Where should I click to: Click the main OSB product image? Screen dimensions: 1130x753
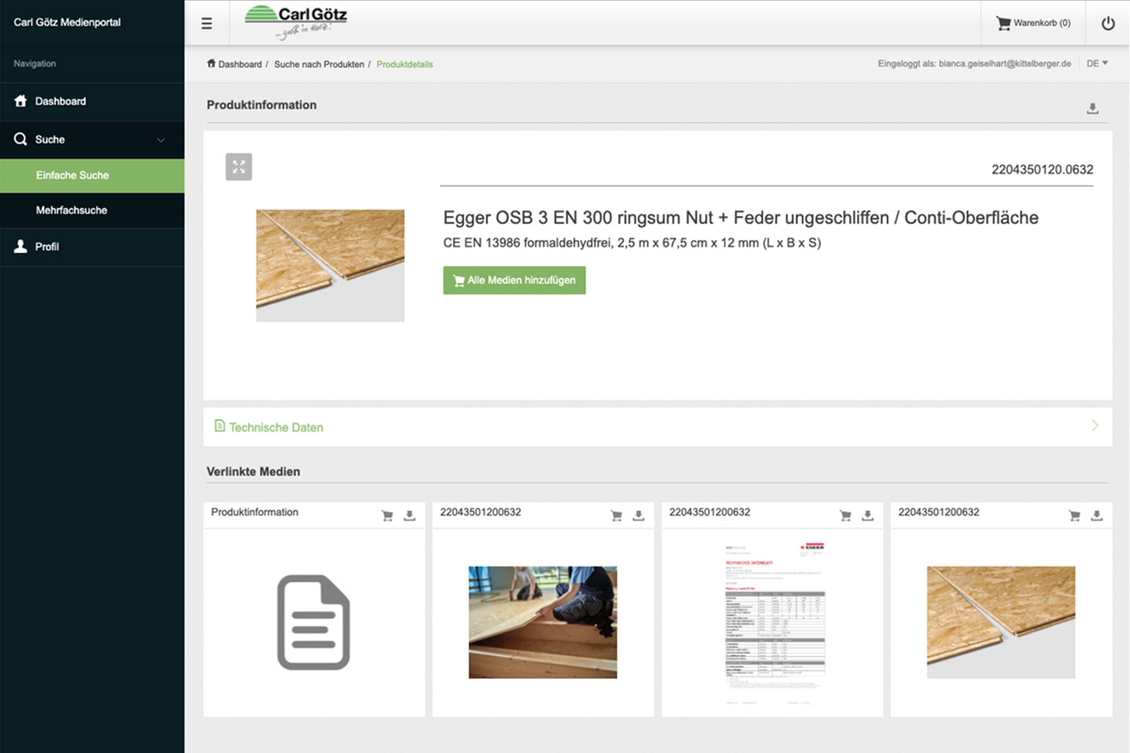point(330,265)
